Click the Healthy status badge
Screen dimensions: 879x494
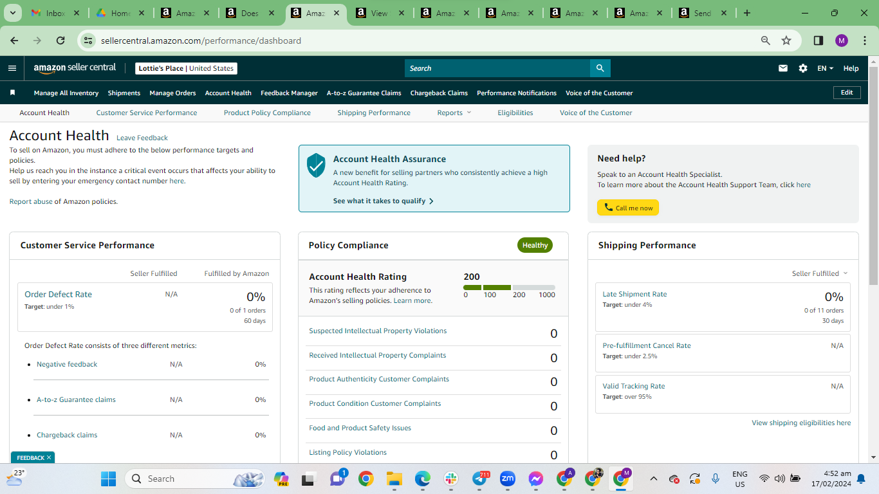coord(535,245)
